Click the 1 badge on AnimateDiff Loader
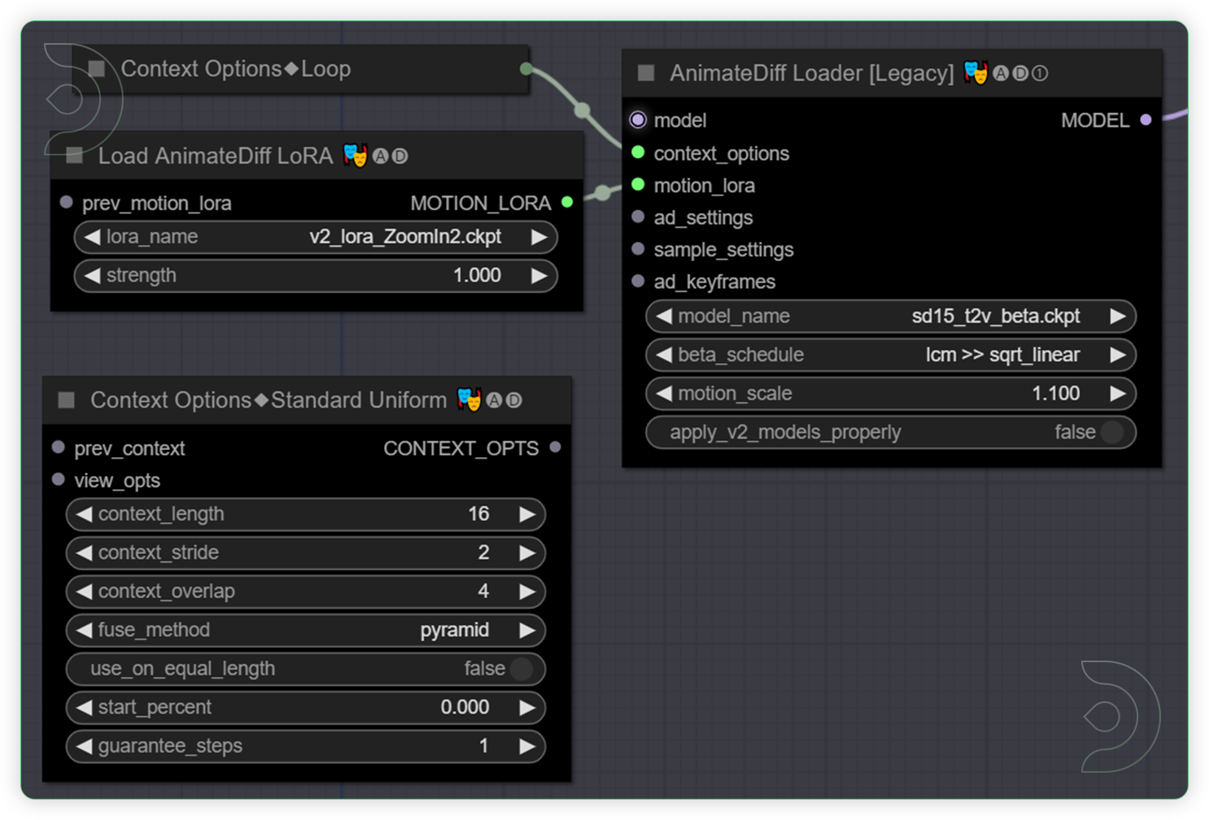 point(1040,73)
